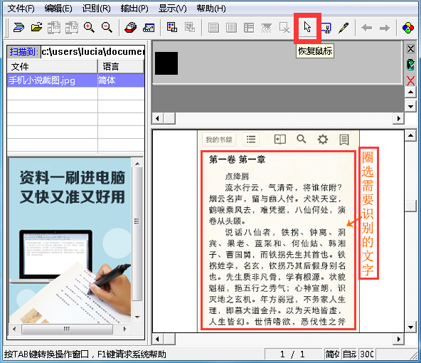Click the page counter 1 / 1
This screenshot has width=421, height=363.
(293, 354)
